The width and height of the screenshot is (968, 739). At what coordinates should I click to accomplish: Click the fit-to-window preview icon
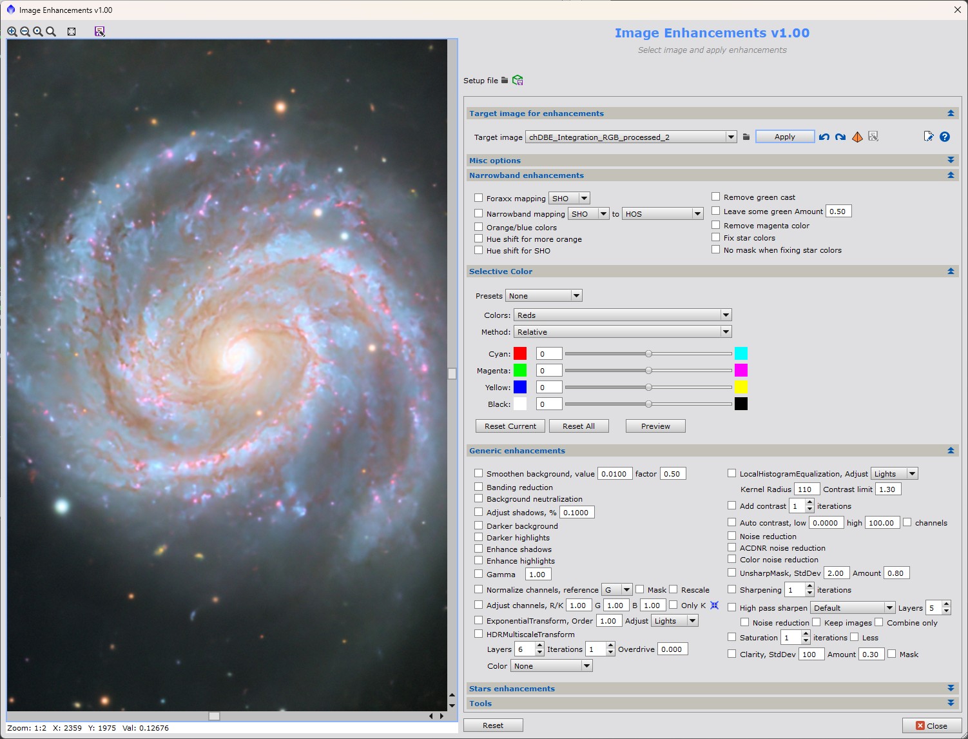point(72,32)
